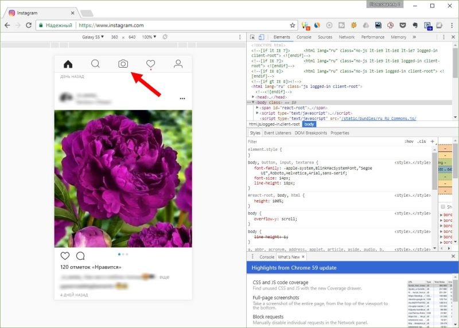Open the Sources tab

pyautogui.click(x=325, y=37)
